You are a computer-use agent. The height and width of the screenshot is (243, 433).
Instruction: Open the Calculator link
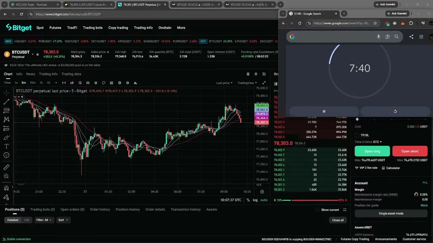(391, 168)
